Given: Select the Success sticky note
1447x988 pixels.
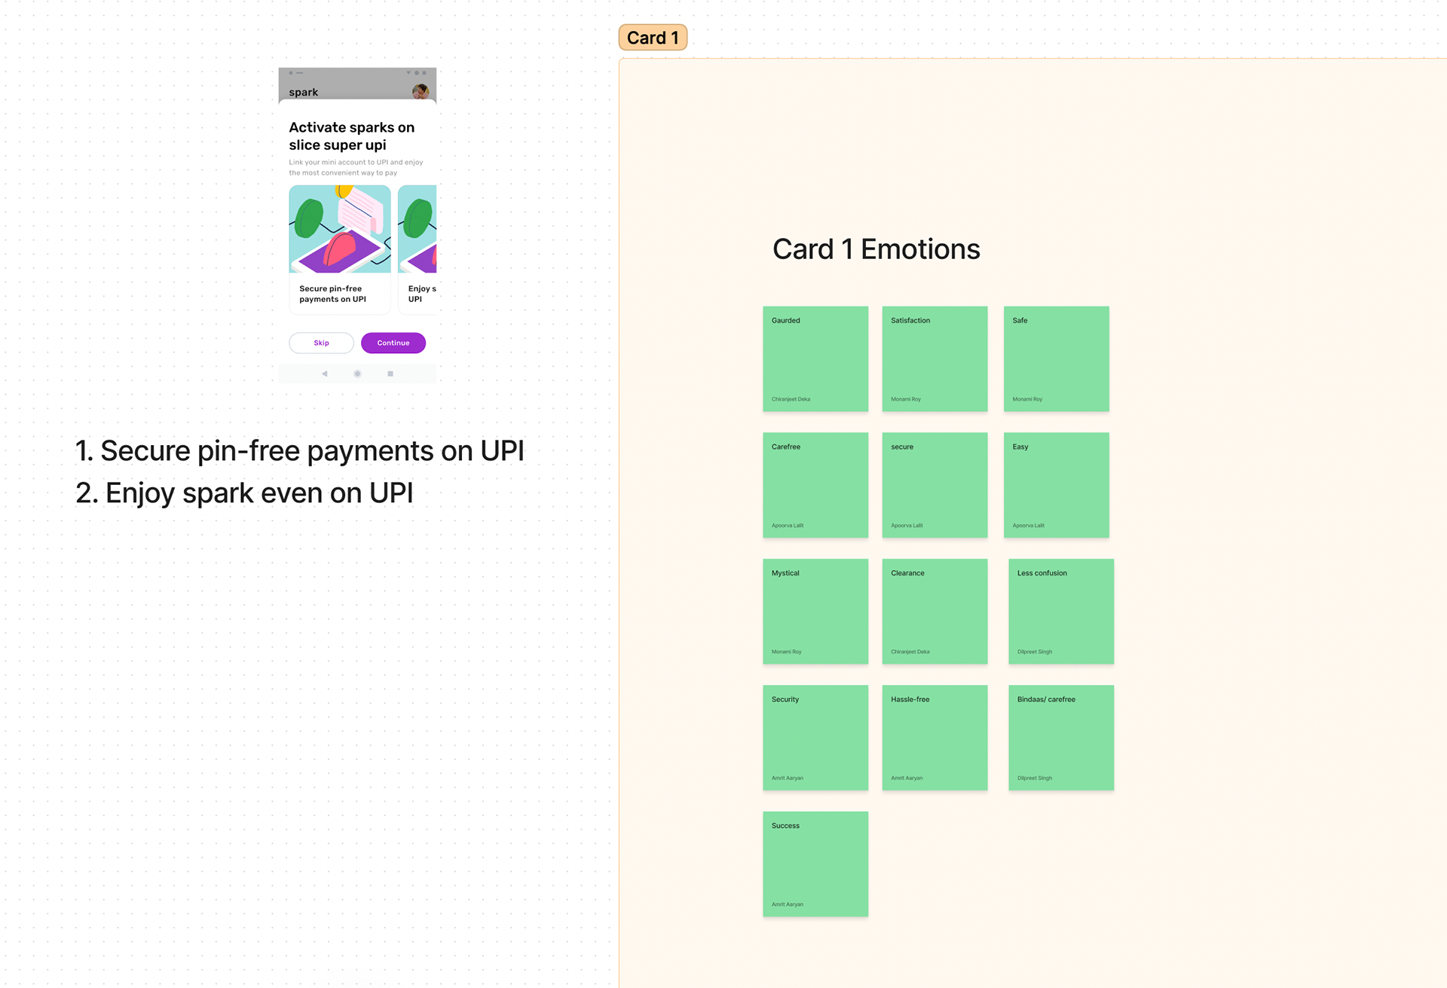Looking at the screenshot, I should coord(815,864).
